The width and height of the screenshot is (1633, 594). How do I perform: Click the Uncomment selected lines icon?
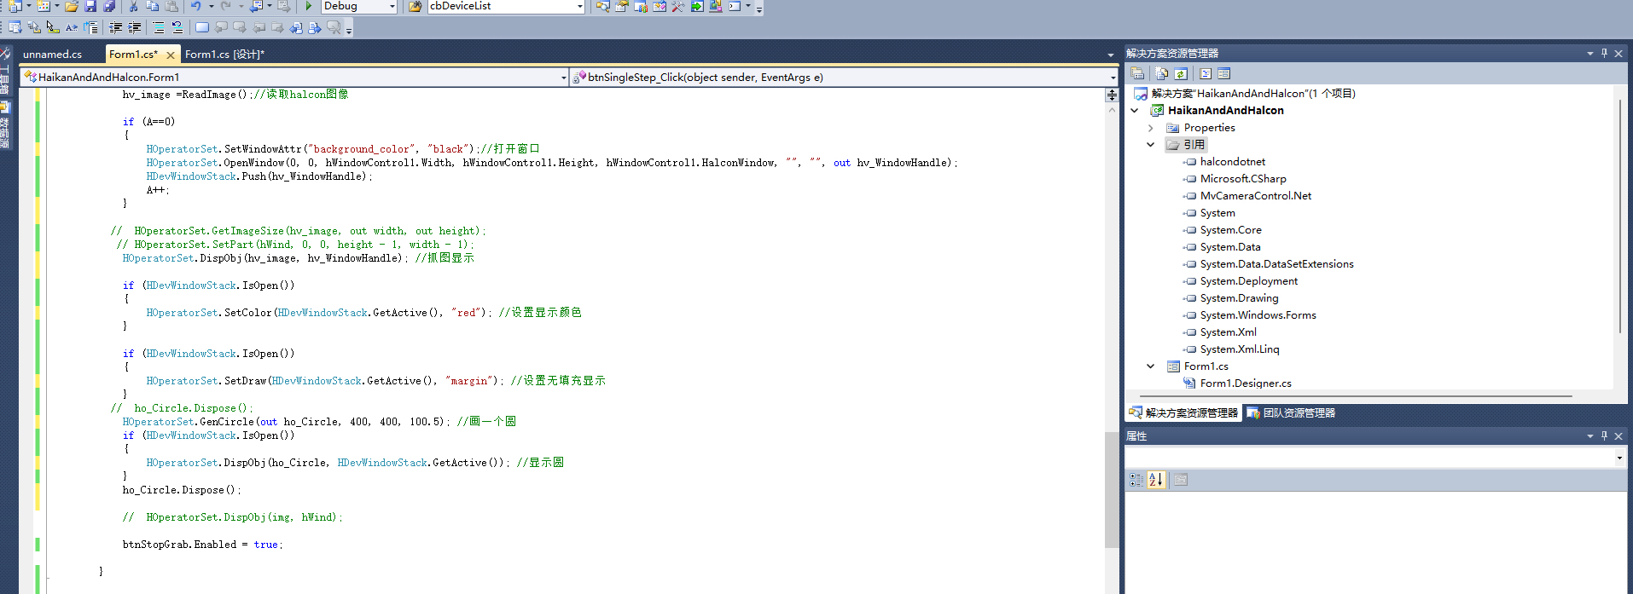pos(177,27)
